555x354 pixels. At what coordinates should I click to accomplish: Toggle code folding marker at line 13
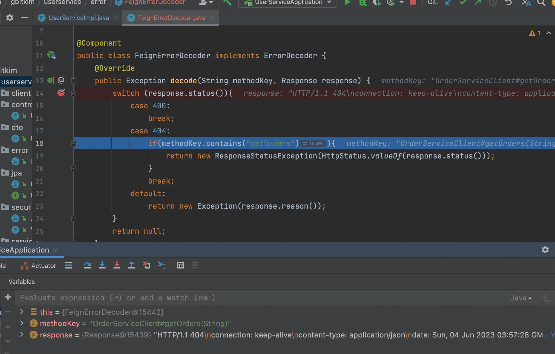pyautogui.click(x=73, y=81)
